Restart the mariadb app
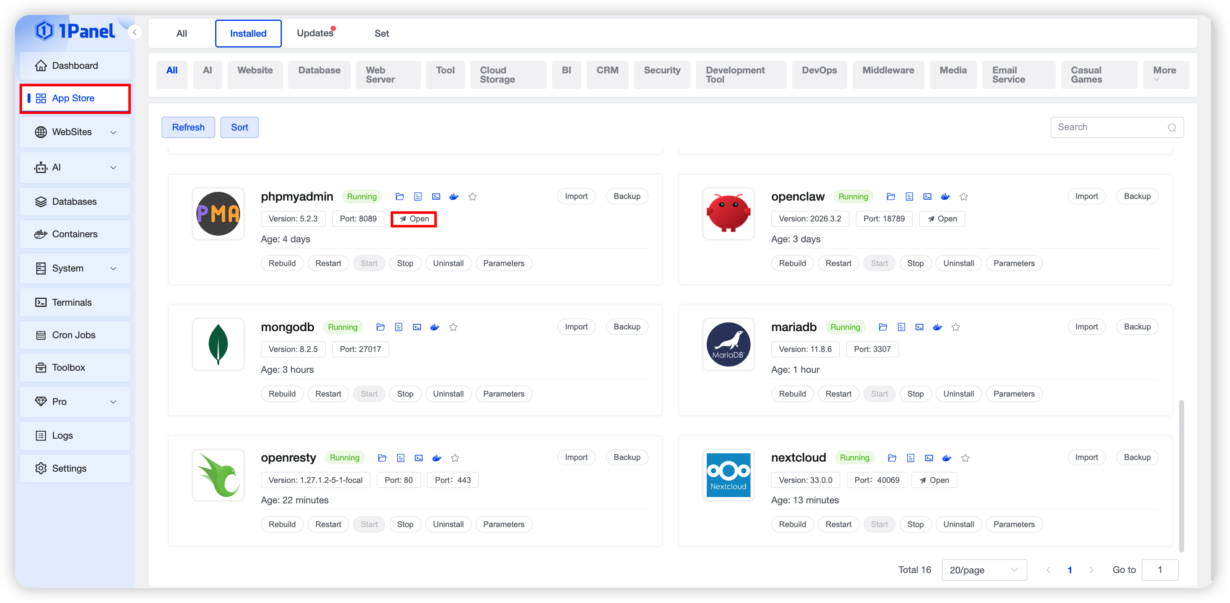 pyautogui.click(x=838, y=394)
